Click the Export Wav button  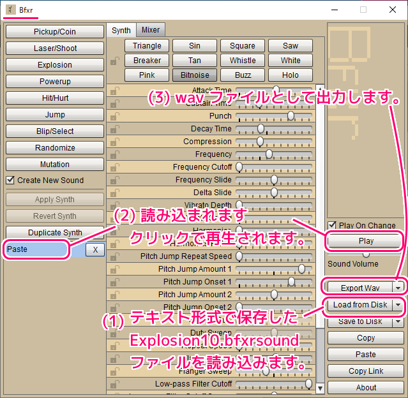coord(360,288)
